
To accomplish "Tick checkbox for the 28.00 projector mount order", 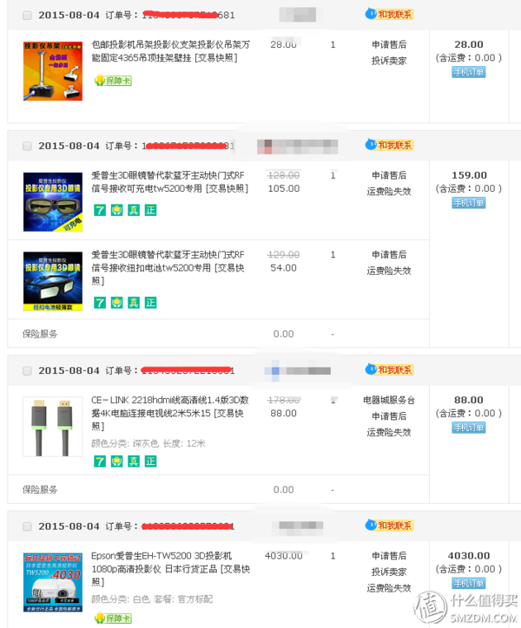I will (x=27, y=16).
